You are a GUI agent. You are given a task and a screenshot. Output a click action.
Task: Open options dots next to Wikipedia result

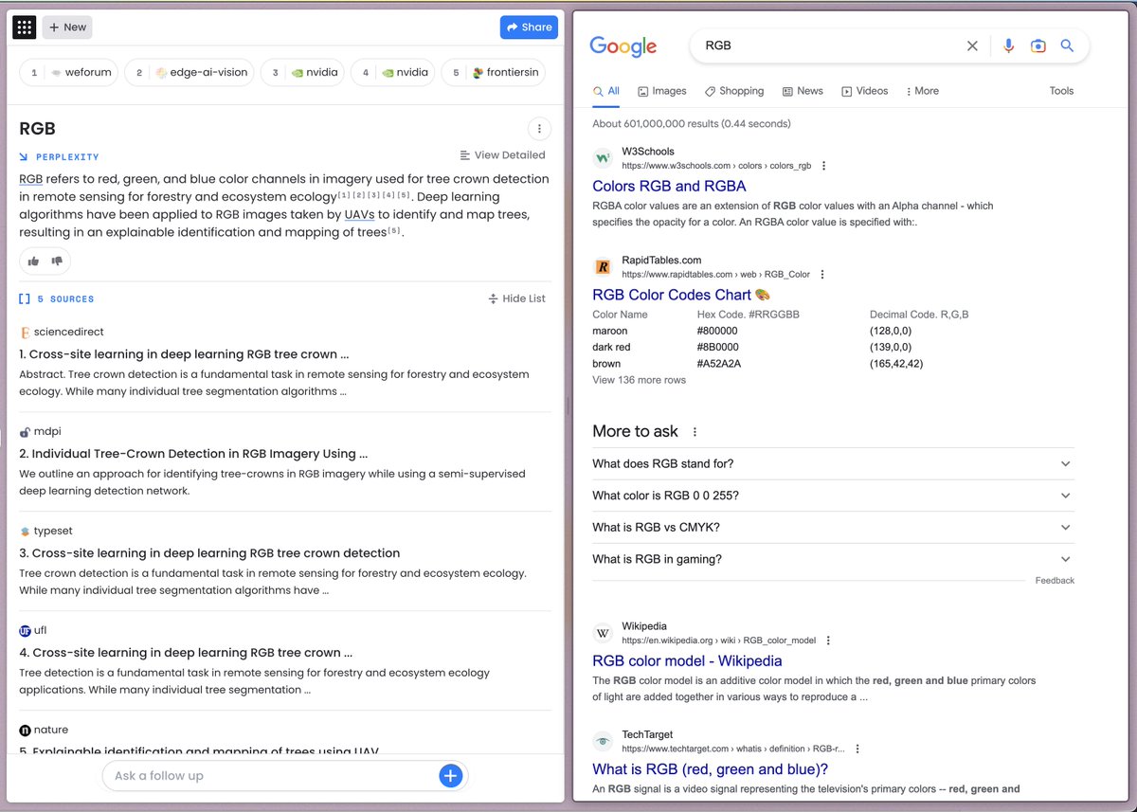pos(828,641)
